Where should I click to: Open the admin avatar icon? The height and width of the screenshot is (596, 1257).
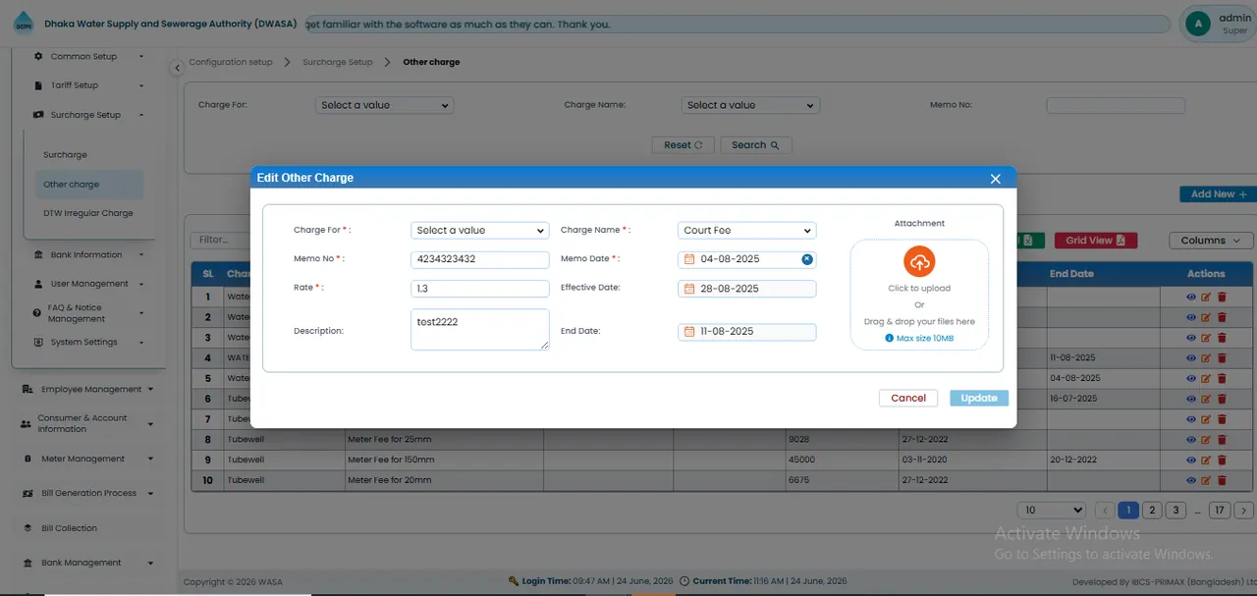(1197, 24)
